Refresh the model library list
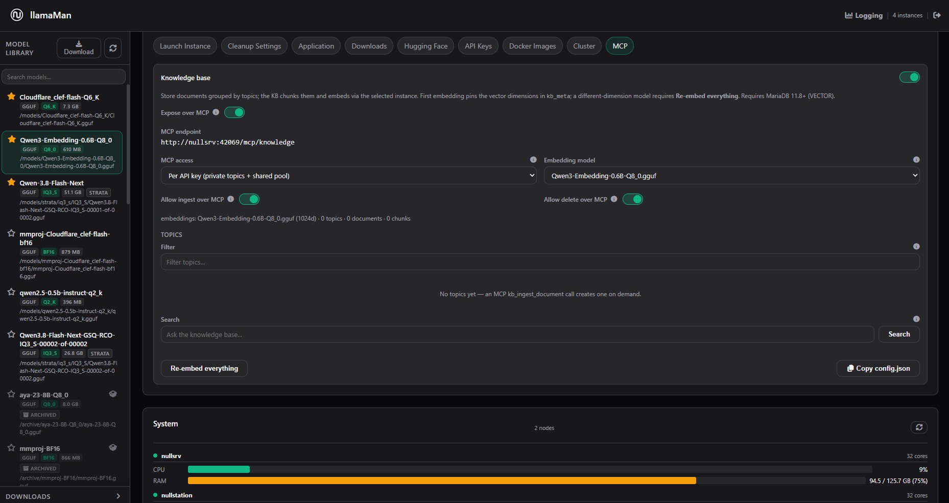Viewport: 949px width, 503px height. [113, 48]
